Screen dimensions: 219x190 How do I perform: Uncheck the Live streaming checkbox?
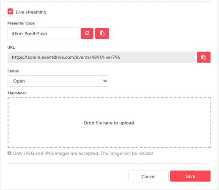(x=11, y=11)
